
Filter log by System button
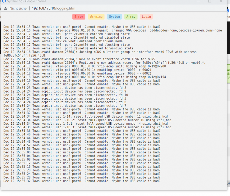tap(114, 17)
